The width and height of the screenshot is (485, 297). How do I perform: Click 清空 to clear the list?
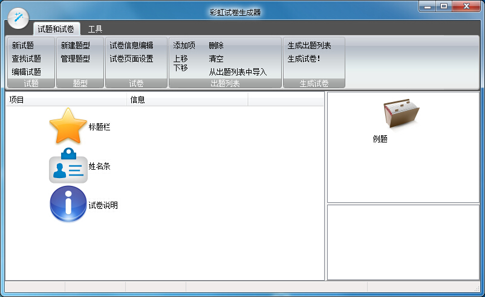216,59
